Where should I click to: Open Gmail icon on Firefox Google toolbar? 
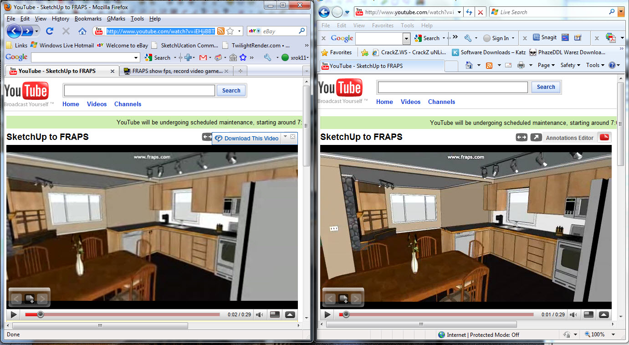coord(203,57)
